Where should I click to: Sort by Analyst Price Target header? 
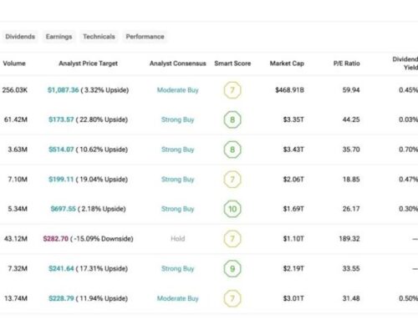(x=88, y=63)
